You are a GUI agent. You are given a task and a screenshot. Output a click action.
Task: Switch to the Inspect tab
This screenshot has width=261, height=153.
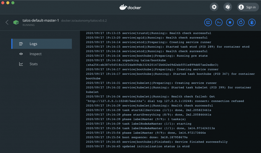(x=42, y=54)
